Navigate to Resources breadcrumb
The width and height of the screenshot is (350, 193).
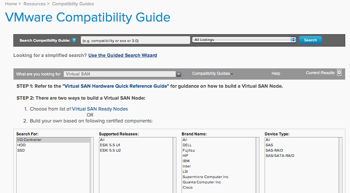click(34, 4)
